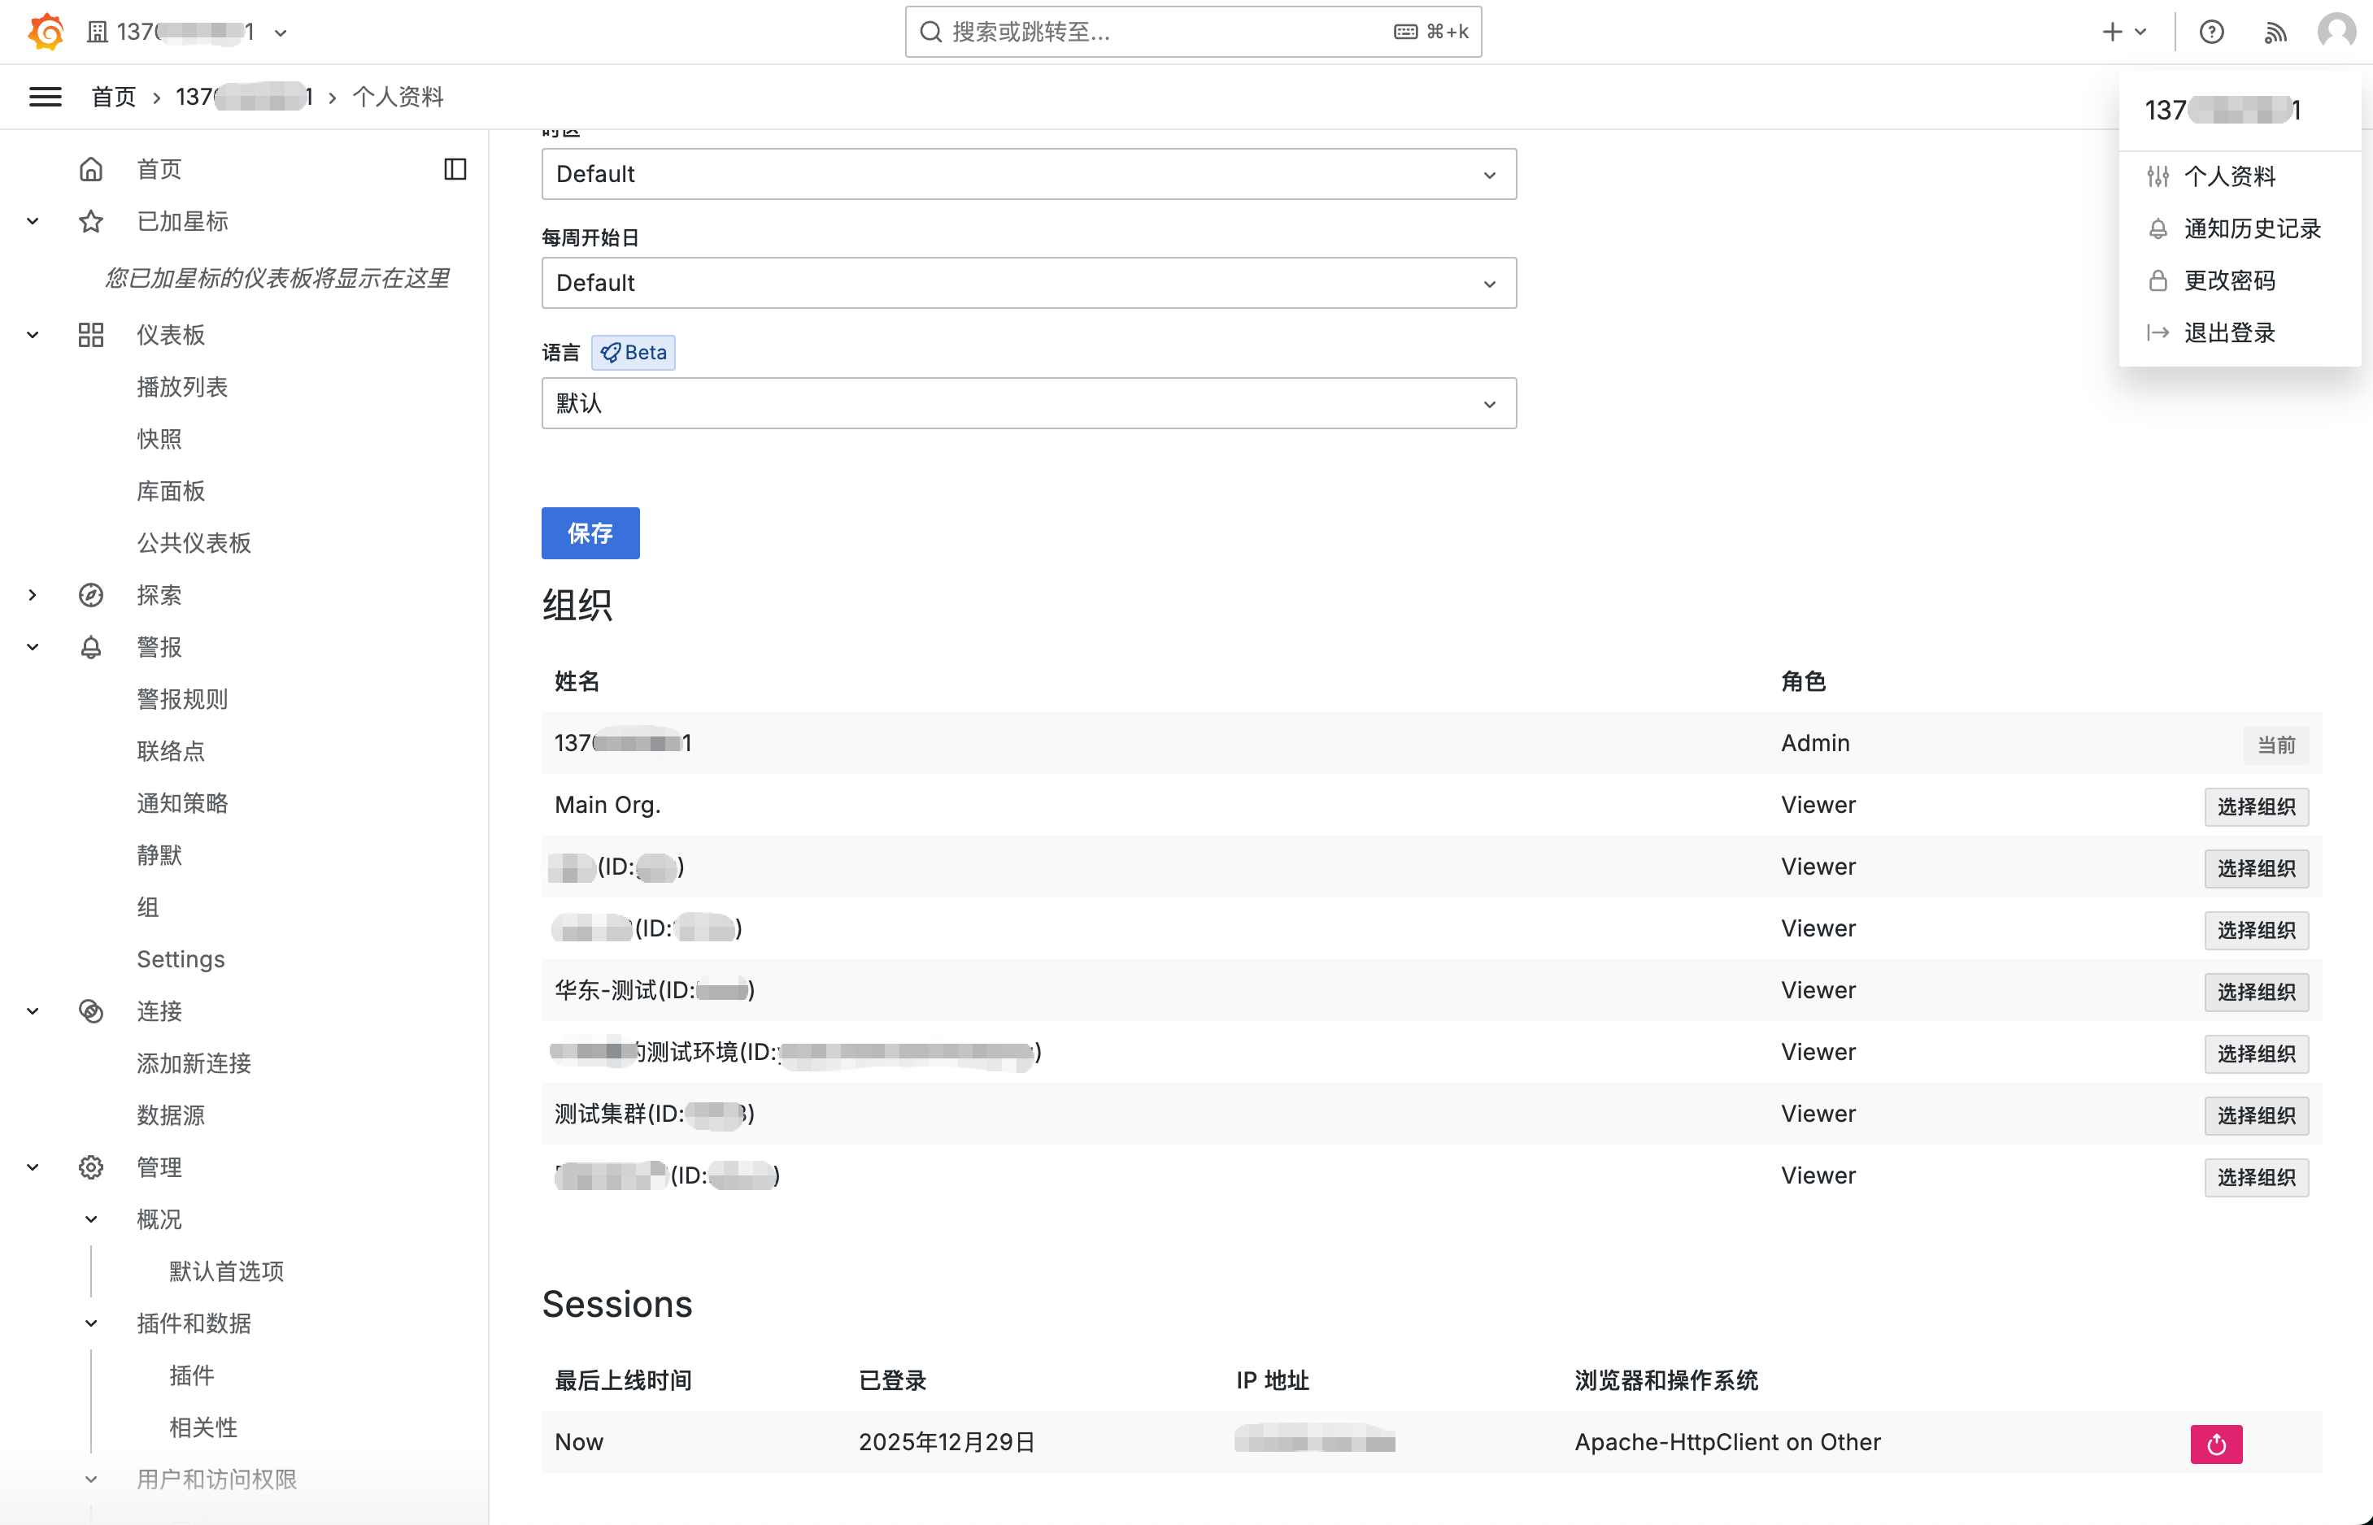
Task: Click the user avatar icon
Action: [2336, 32]
